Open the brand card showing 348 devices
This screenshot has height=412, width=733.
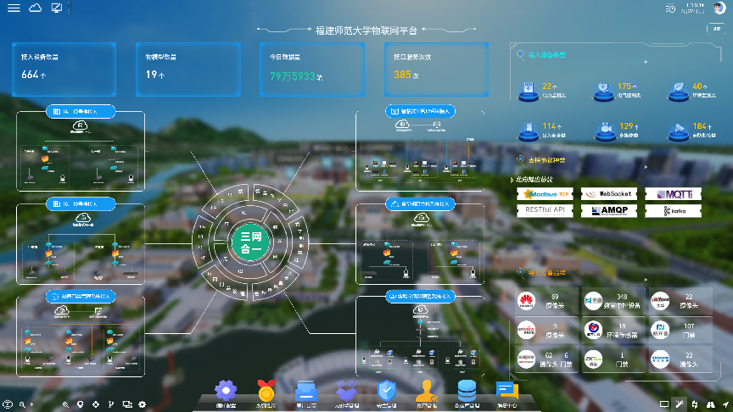click(x=613, y=301)
